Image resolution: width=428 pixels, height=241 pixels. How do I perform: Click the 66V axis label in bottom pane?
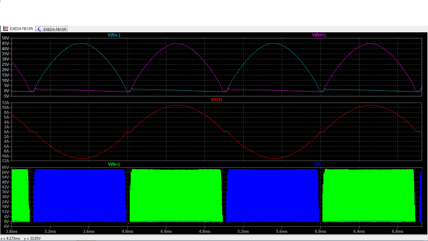point(5,167)
